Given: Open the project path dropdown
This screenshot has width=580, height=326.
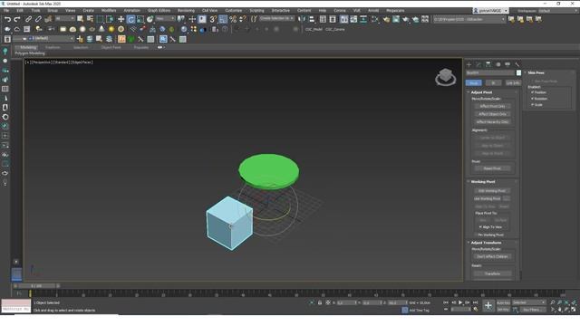Looking at the screenshot, I should click(469, 19).
